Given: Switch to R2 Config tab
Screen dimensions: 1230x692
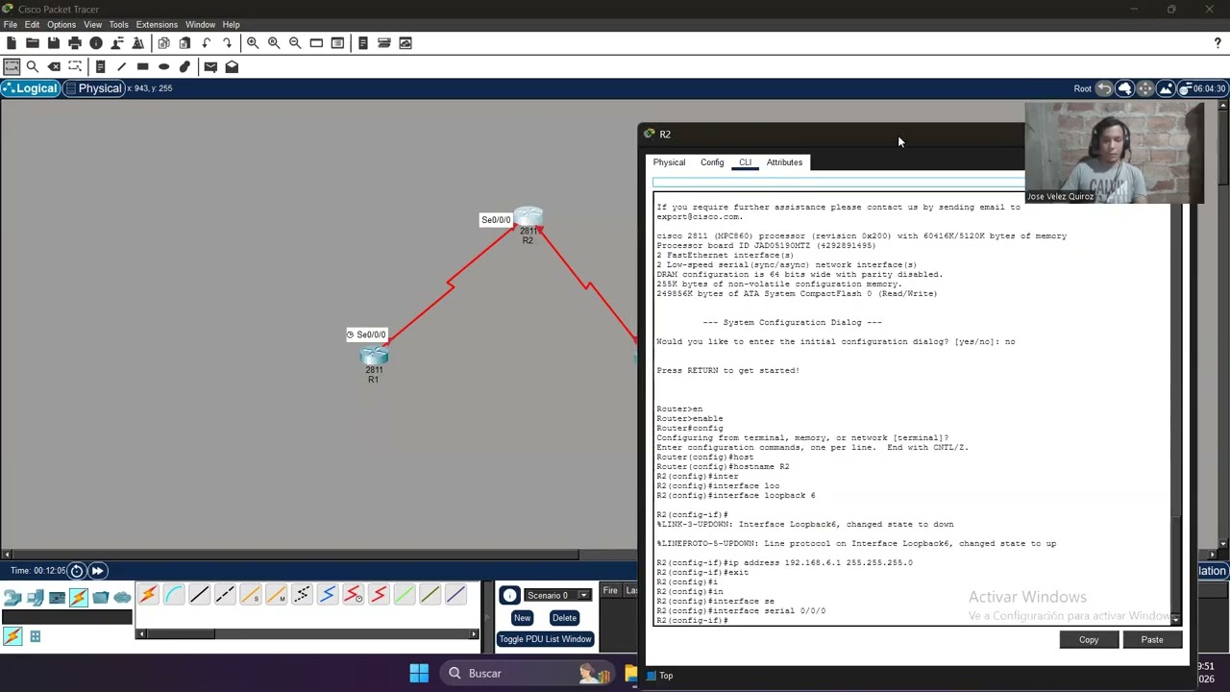Looking at the screenshot, I should 712,162.
